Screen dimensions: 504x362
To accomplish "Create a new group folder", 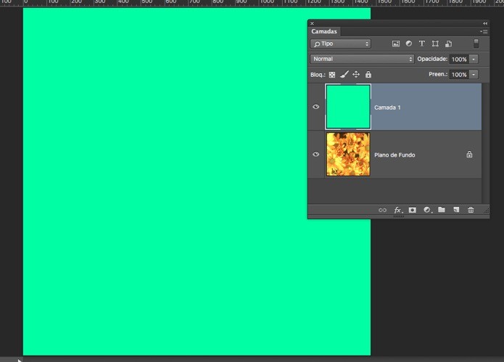I will click(x=442, y=210).
